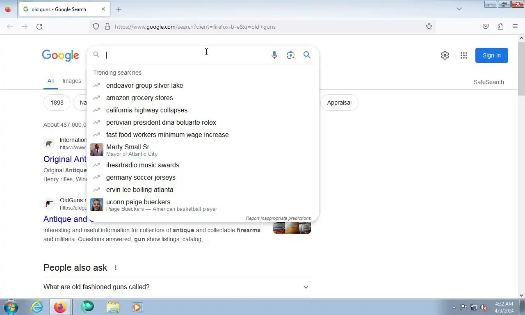The image size is (525, 315).
Task: Filter results by the '1898' chip
Action: click(x=57, y=103)
